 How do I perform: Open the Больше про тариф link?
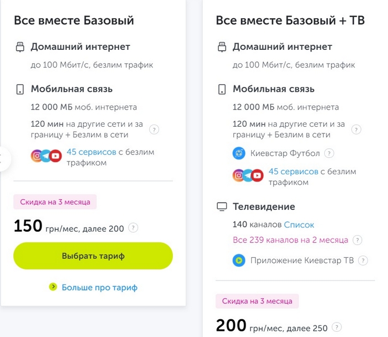point(99,287)
